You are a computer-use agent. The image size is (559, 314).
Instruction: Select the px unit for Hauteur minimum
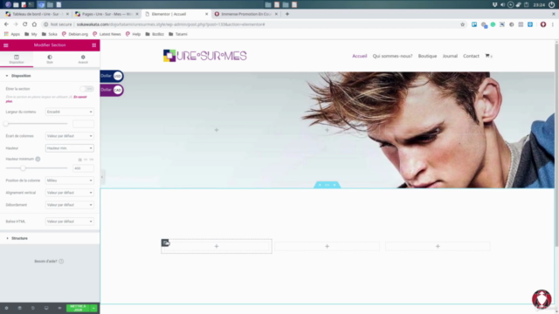tap(79, 160)
